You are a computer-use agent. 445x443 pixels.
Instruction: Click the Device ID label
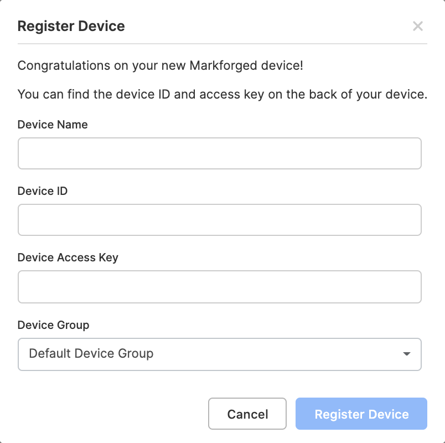pos(42,191)
